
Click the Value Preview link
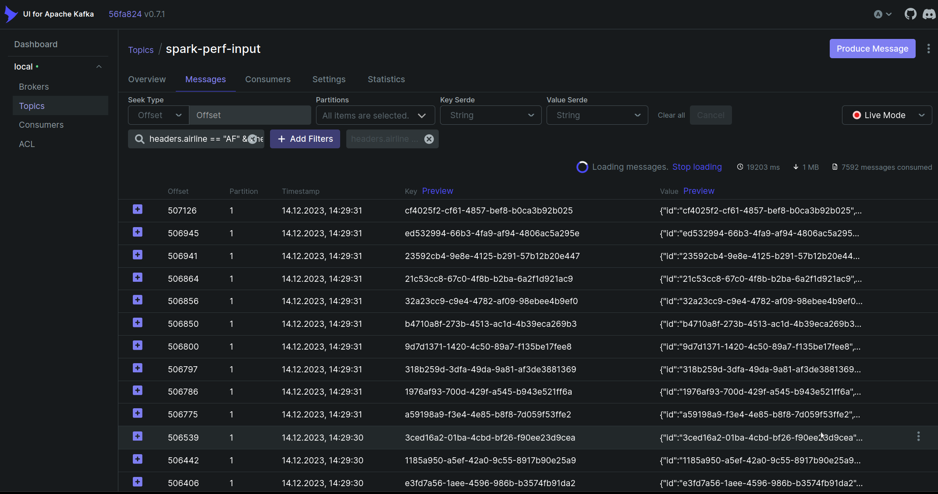pos(699,191)
